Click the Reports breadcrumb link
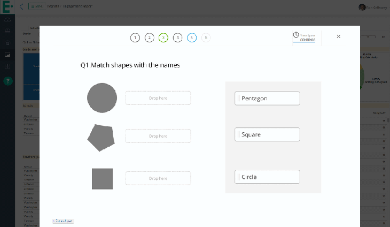This screenshot has height=227, width=390. 53,6
